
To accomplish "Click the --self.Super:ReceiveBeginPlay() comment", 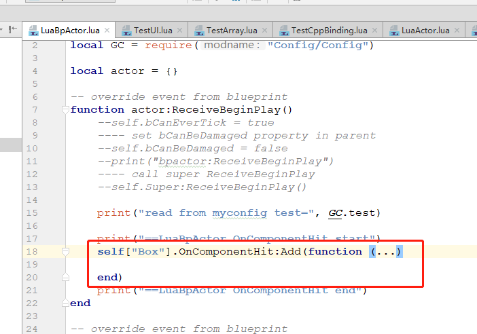I will pyautogui.click(x=202, y=187).
